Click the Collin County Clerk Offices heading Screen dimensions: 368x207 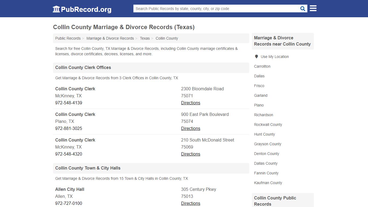tap(83, 67)
